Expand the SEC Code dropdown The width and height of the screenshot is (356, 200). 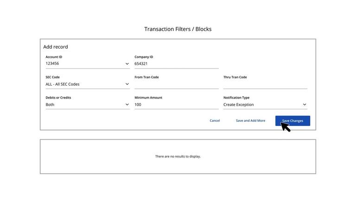[x=88, y=84]
